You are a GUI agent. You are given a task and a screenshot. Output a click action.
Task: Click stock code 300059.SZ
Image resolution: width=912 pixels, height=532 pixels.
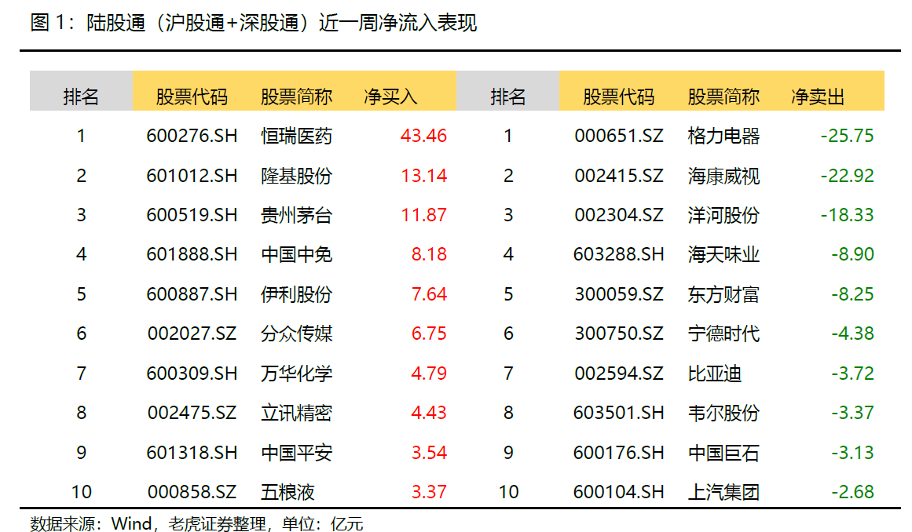(619, 294)
